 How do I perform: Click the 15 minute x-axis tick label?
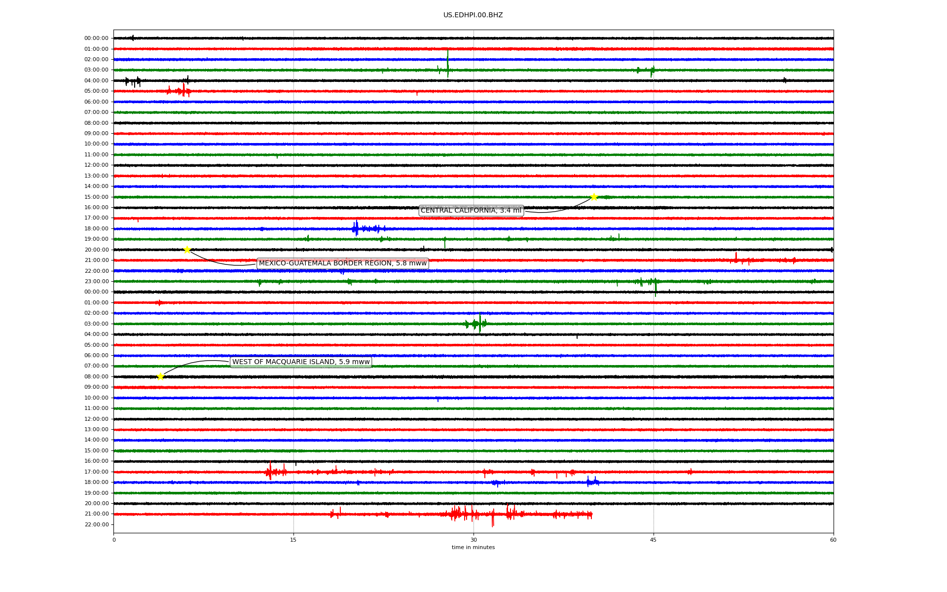[x=293, y=540]
